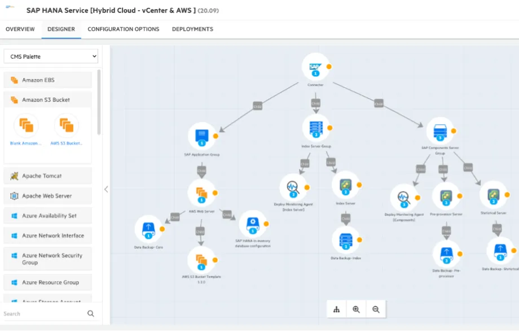Collapse the Amazon S3 Bucket palette section
Screen dimensions: 519x332
pos(47,99)
